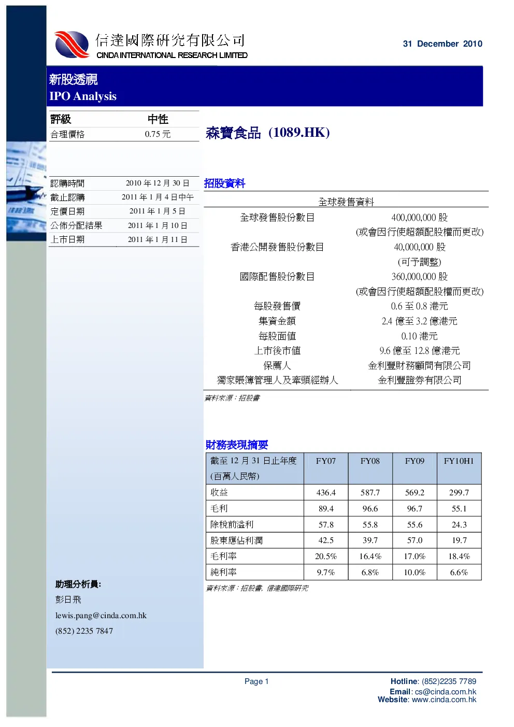Click the 全球發售股份數目 label
The image size is (514, 727).
(277, 218)
